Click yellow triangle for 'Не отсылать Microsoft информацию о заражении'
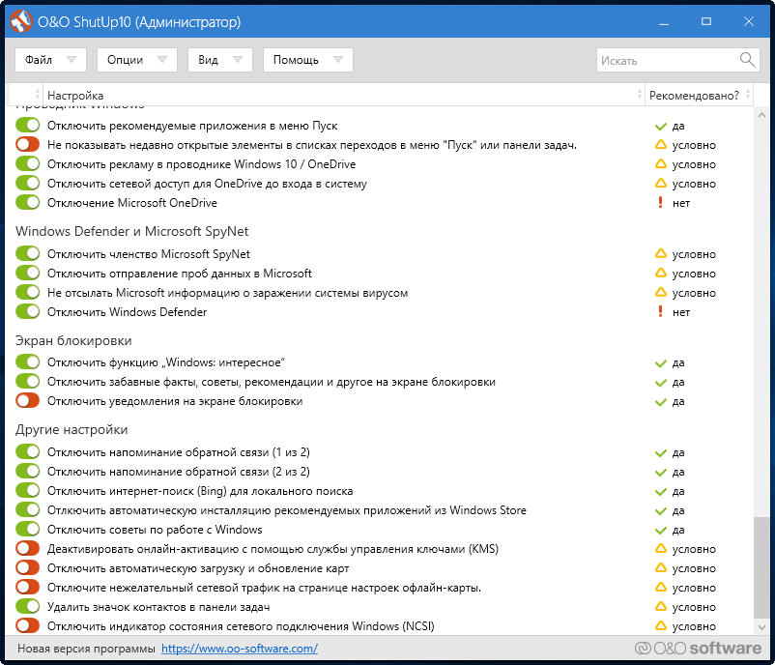This screenshot has height=665, width=775. click(x=660, y=292)
